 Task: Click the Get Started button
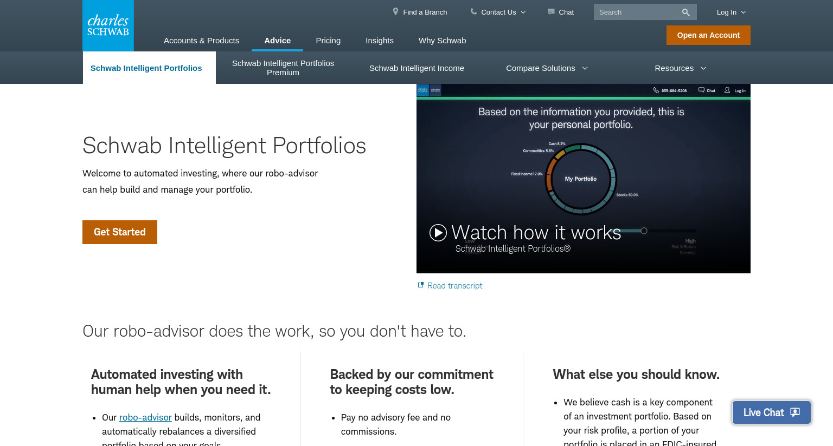click(x=120, y=232)
